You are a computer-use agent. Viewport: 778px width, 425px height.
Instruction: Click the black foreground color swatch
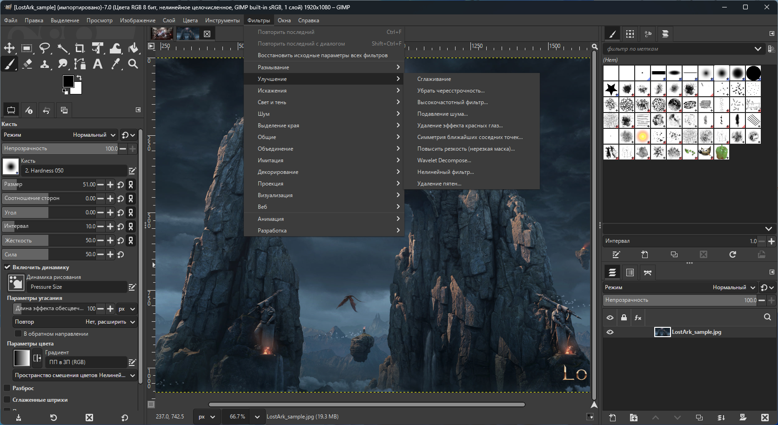coord(68,81)
